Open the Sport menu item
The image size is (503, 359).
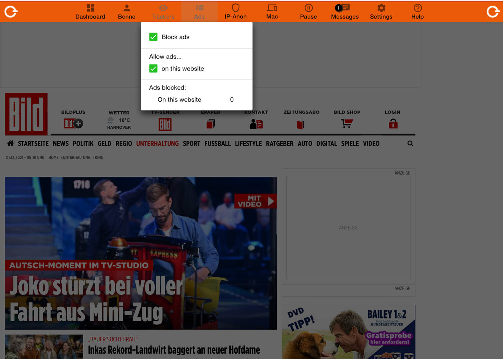[191, 144]
